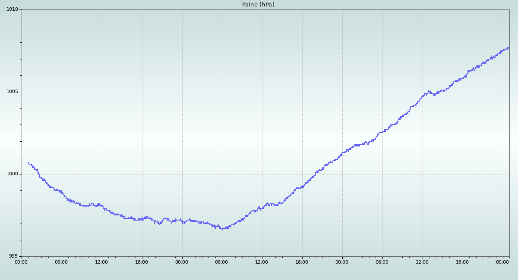Viewport: 518px width, 280px height.
Task: Click the right end of the pressure curve
Action: [x=509, y=47]
